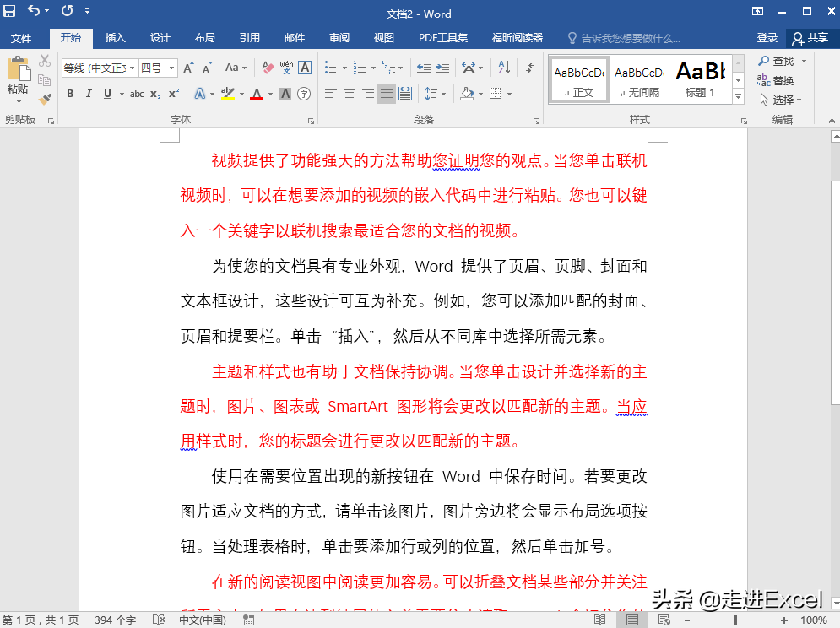
Task: Sort text with the A-Z icon
Action: (x=503, y=68)
